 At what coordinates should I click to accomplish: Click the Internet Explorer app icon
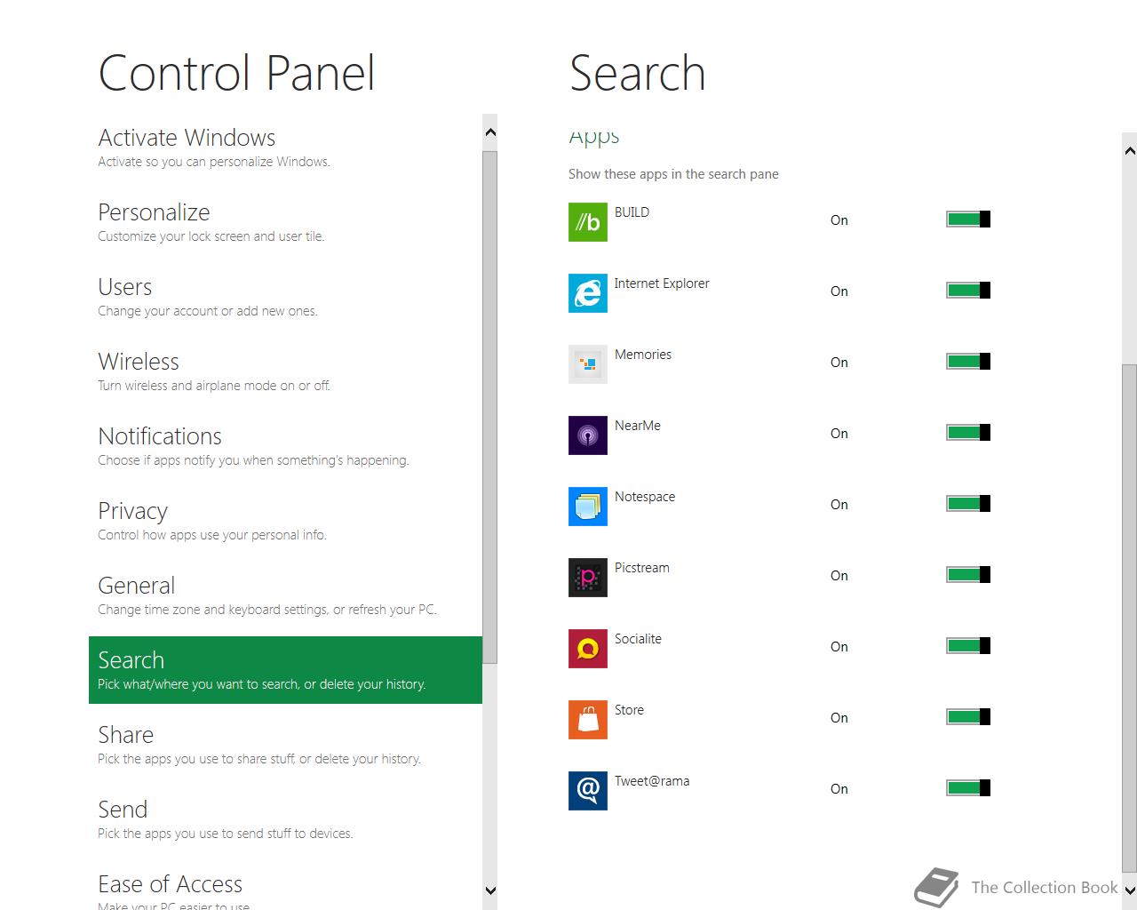pyautogui.click(x=588, y=293)
